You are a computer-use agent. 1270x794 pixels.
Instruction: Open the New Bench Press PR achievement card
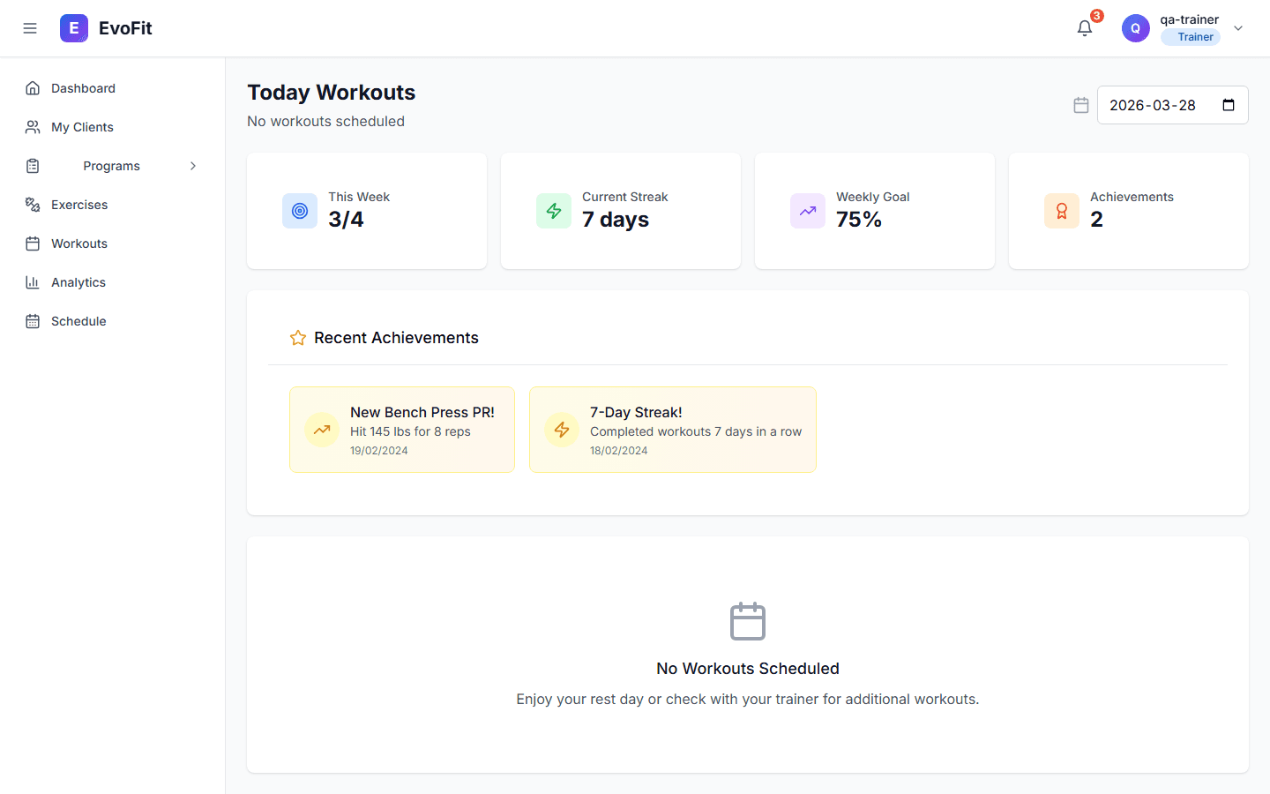401,429
